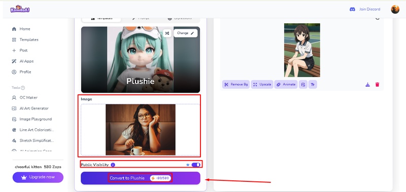Viewport: 406px width, 192px height.
Task: Click the image edit icon after Animate
Action: [x=303, y=85]
